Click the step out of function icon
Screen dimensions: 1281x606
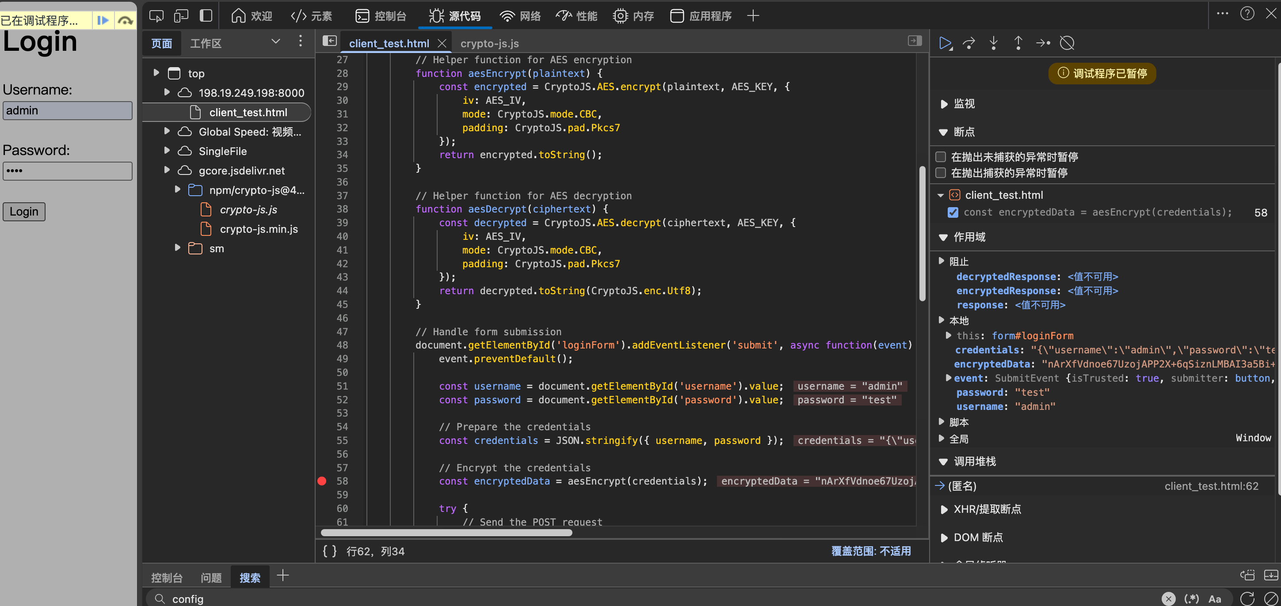tap(1018, 43)
